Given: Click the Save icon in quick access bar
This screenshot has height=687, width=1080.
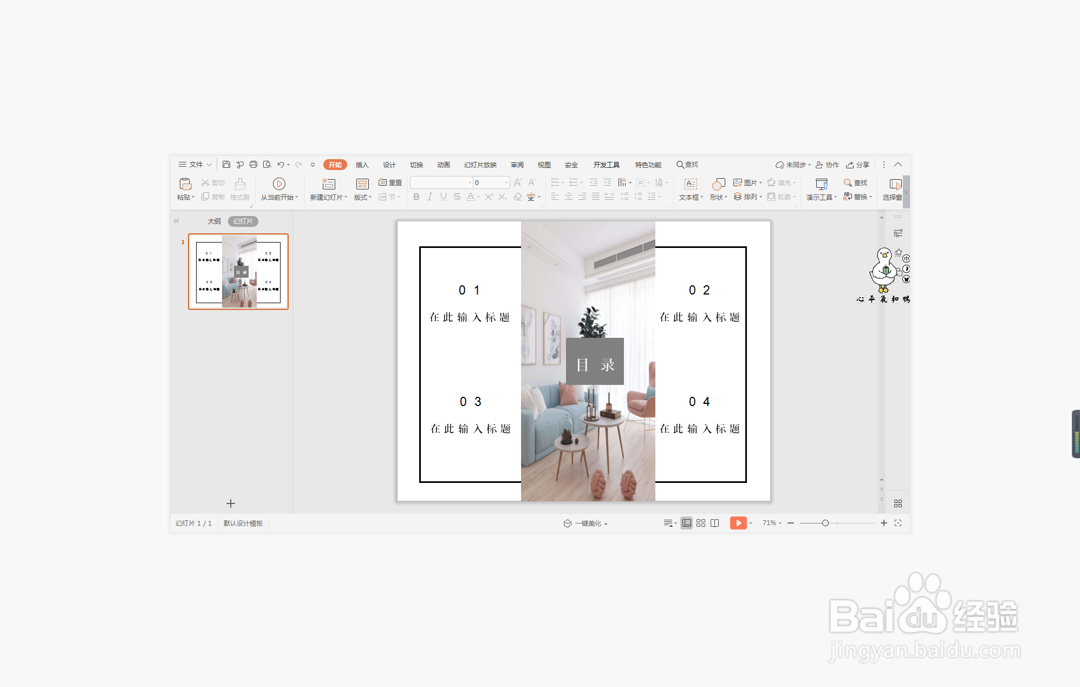Looking at the screenshot, I should tap(226, 165).
